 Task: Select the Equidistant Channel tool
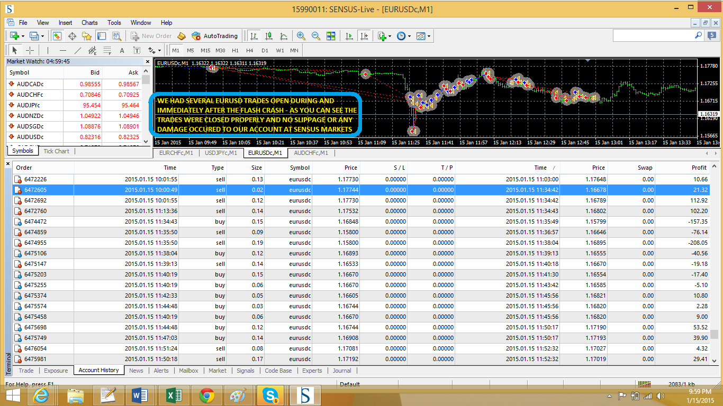(93, 50)
